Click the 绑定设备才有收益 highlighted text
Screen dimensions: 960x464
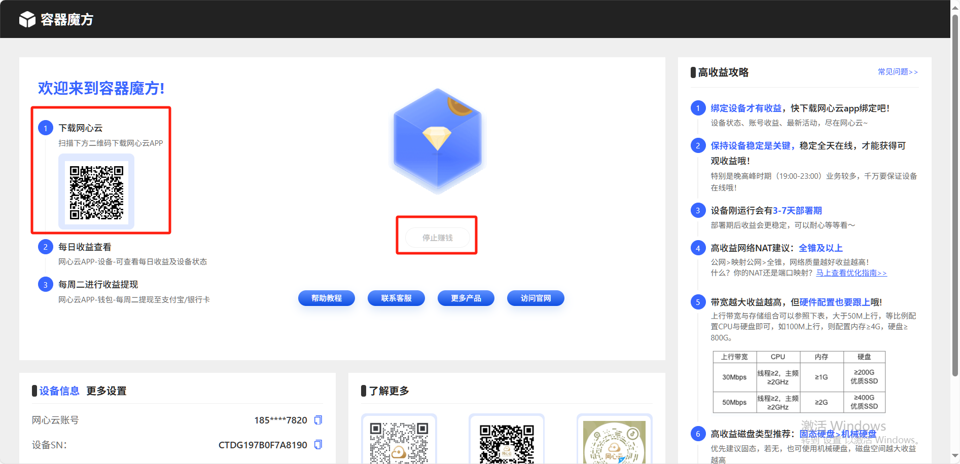(x=746, y=108)
